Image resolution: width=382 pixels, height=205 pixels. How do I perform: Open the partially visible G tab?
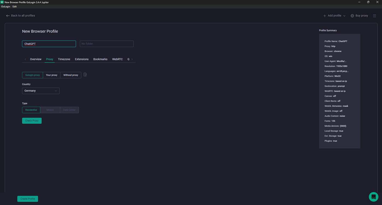(x=129, y=59)
